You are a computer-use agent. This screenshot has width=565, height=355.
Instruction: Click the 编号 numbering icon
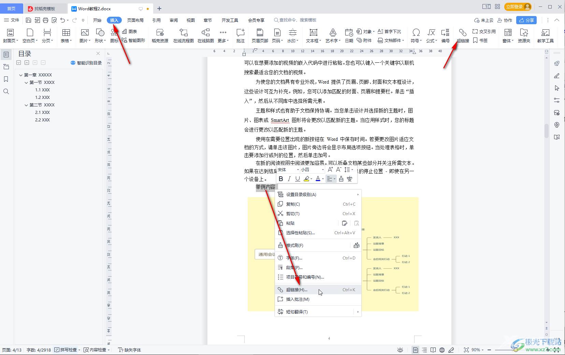[x=445, y=35]
